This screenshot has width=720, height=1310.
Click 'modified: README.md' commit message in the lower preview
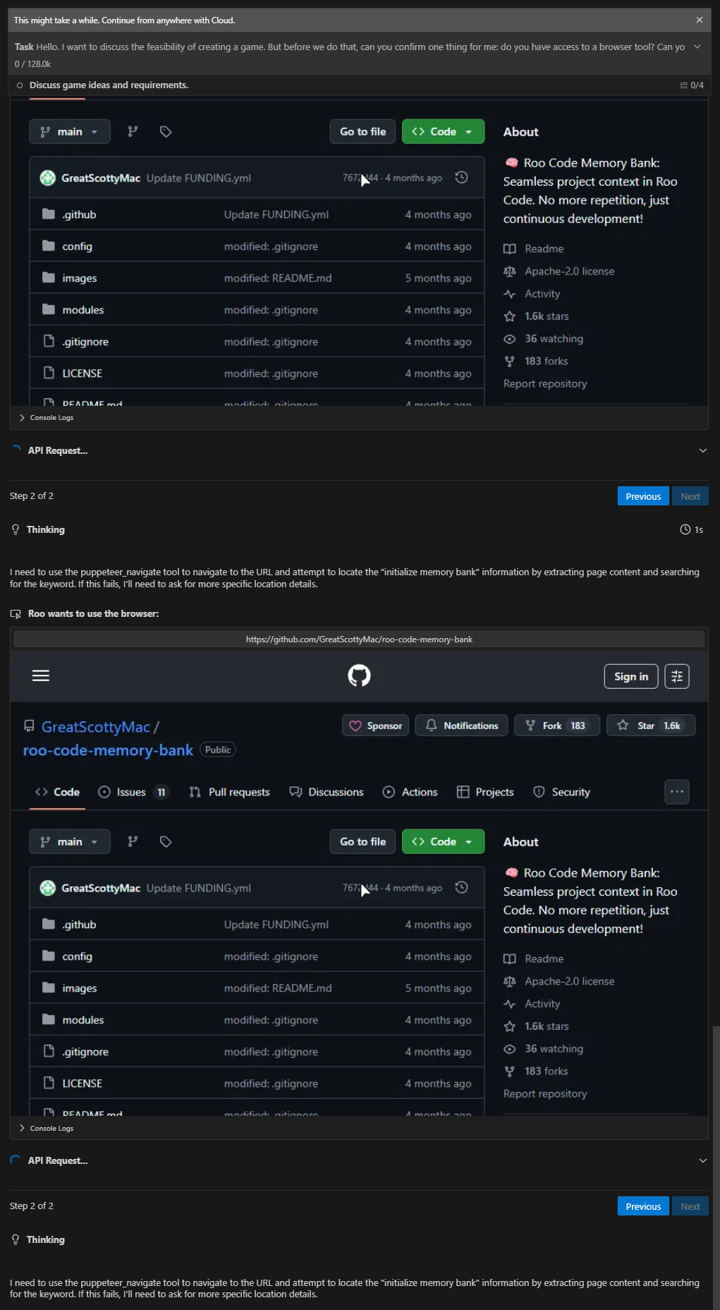pyautogui.click(x=278, y=988)
